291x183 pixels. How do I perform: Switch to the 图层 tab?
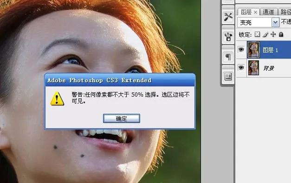click(246, 12)
